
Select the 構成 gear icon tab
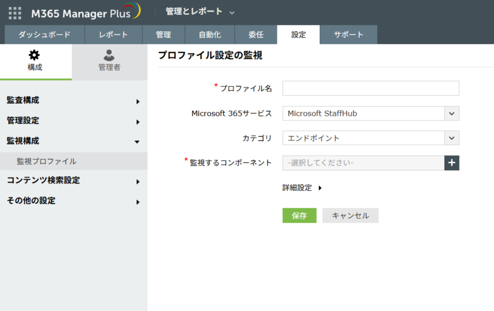click(x=35, y=61)
